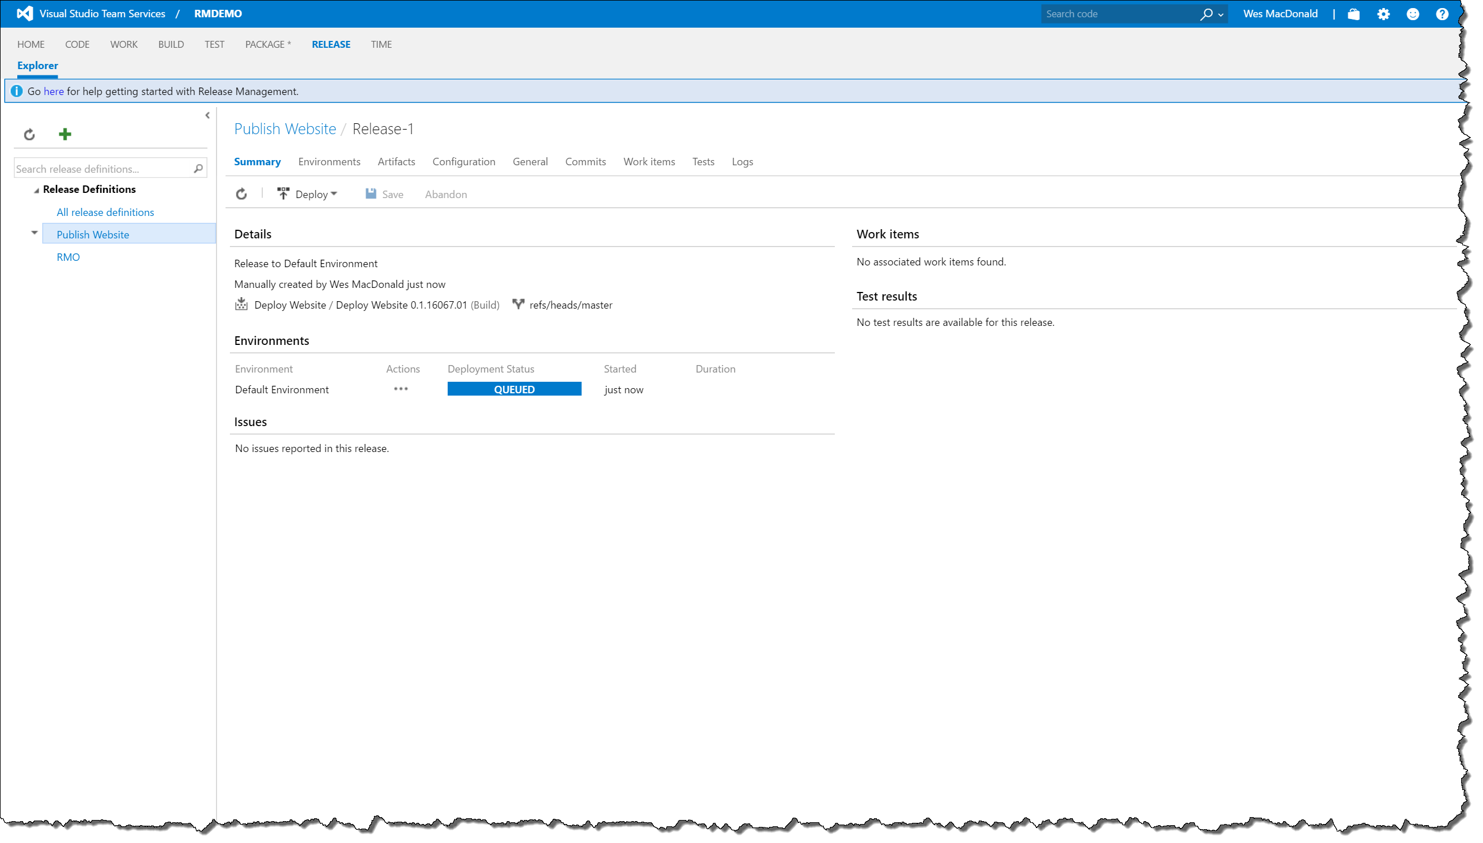Screen dimensions: 1483x843
Task: Click the 'here' help link
Action: [54, 92]
